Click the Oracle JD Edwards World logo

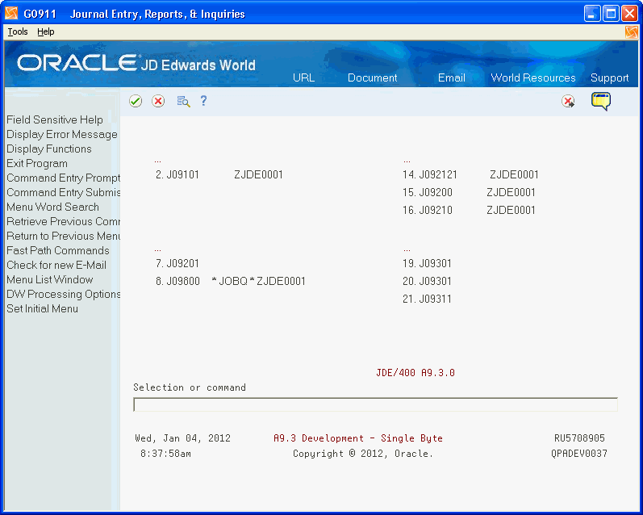click(136, 64)
